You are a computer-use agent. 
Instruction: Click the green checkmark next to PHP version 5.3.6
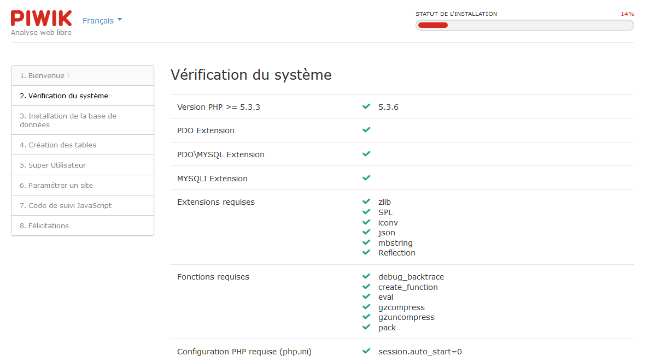[x=366, y=106]
